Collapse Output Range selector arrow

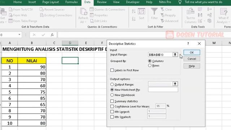(x=175, y=84)
